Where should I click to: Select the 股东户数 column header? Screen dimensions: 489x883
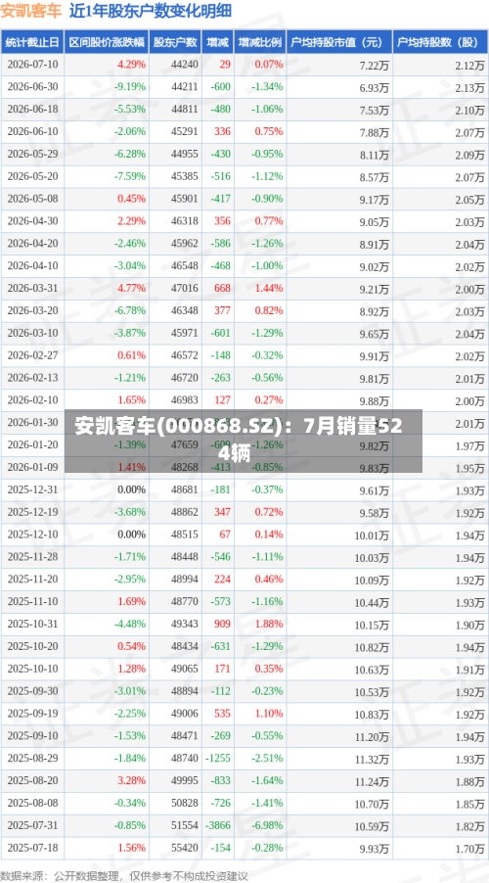click(176, 42)
